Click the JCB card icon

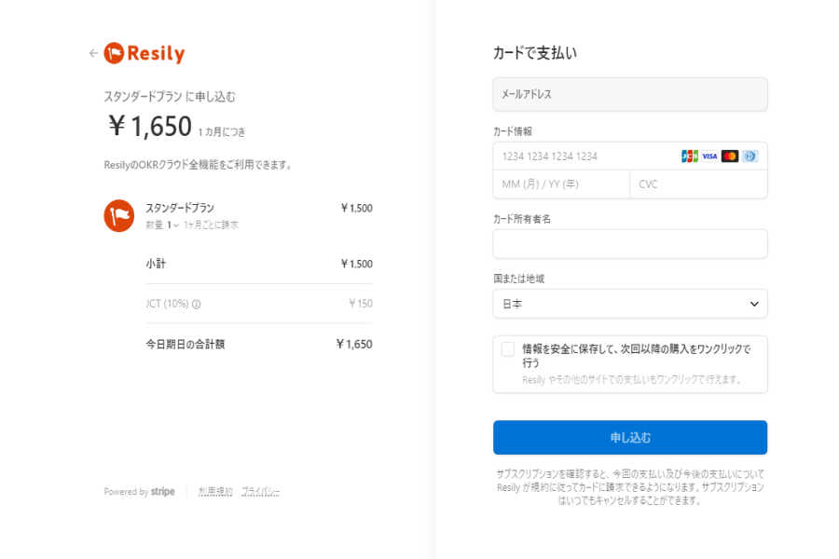click(689, 157)
